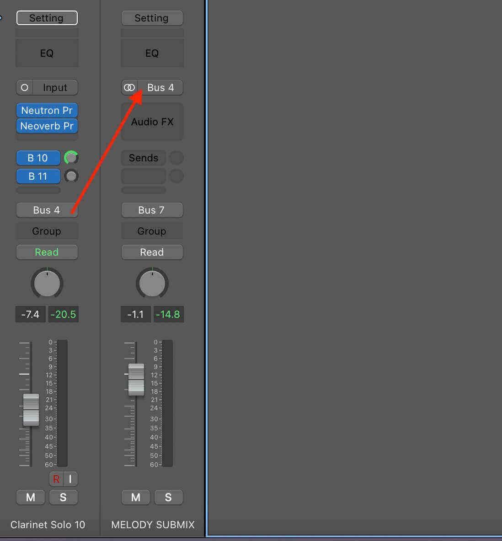This screenshot has width=502, height=541.
Task: Click the volume fader on MELODY SUBMIX
Action: (136, 380)
